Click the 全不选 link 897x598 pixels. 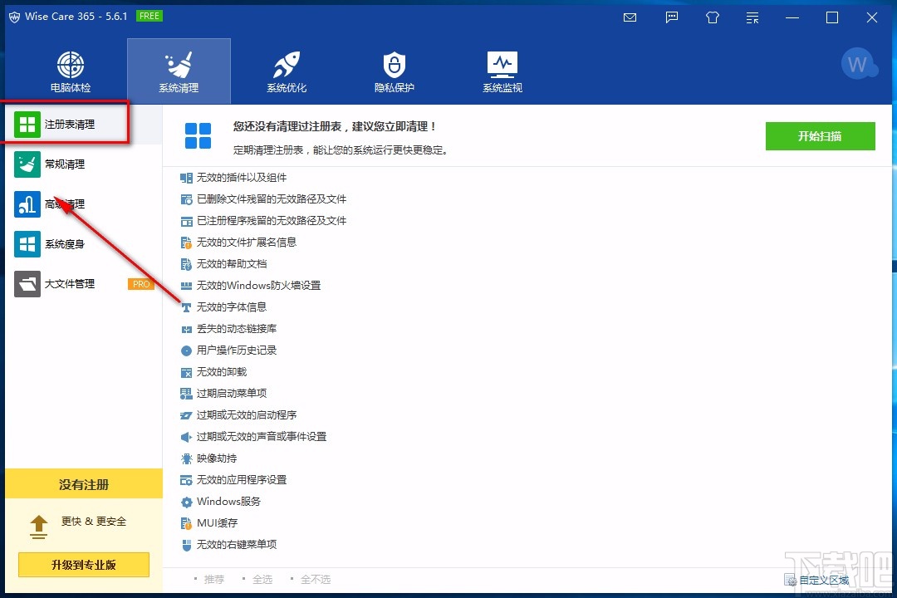coord(316,579)
